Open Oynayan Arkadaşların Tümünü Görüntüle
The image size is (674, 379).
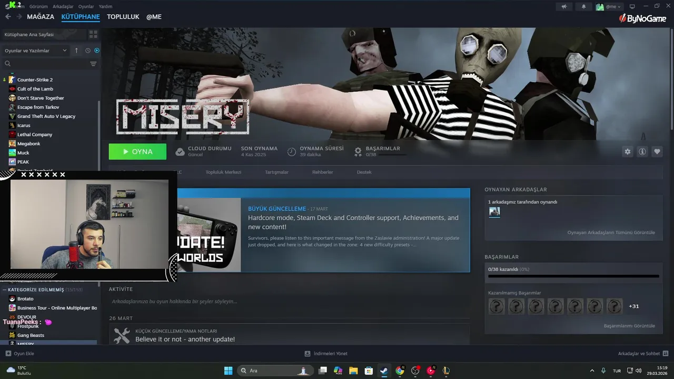click(x=611, y=233)
